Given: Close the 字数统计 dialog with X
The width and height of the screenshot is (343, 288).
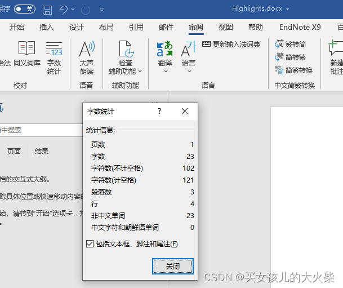Looking at the screenshot, I should pos(185,111).
